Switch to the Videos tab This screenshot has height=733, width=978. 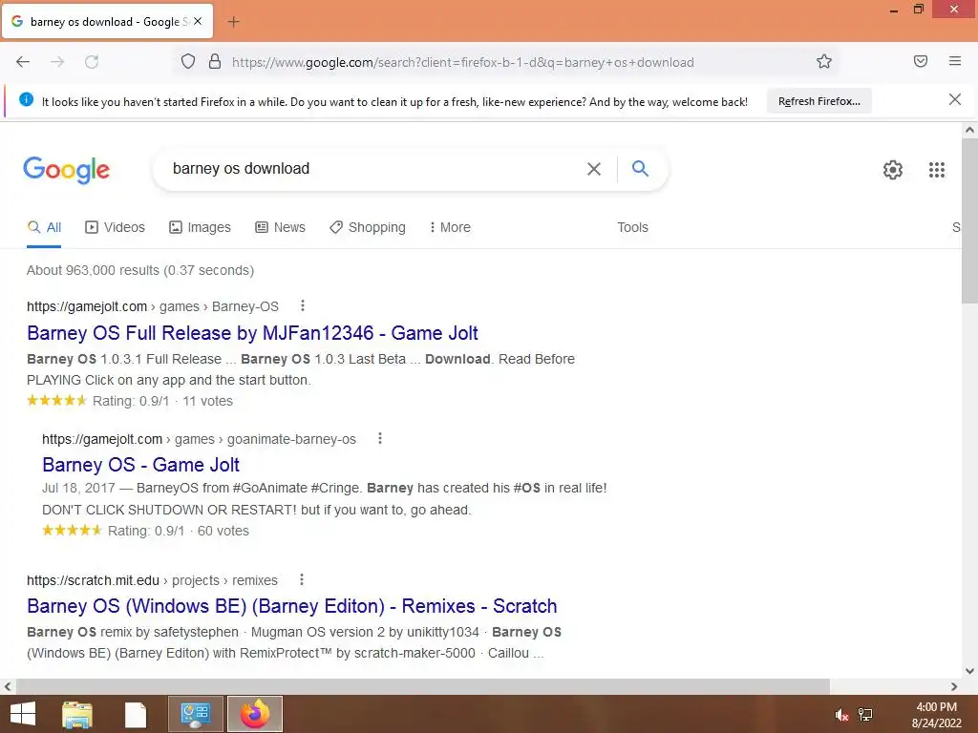(115, 227)
